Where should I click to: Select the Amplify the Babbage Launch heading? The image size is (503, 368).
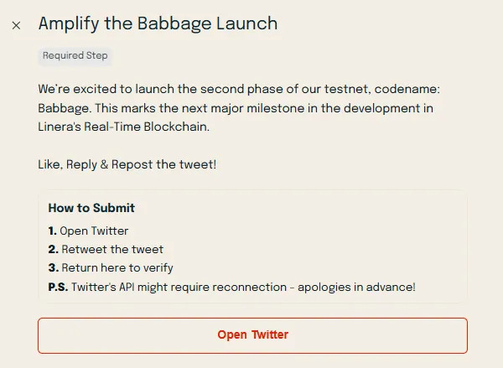click(x=158, y=23)
